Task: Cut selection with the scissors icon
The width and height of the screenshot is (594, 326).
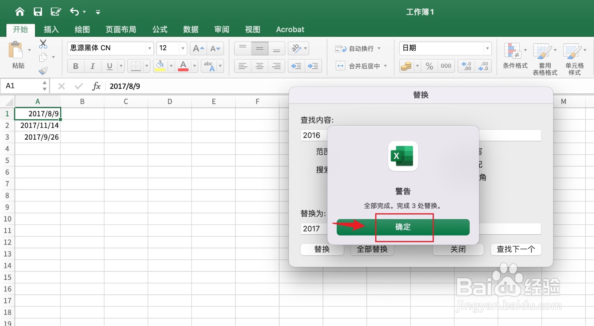Action: click(43, 44)
